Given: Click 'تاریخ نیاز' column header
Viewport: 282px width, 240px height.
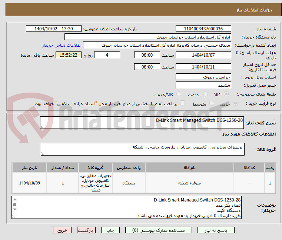Looking at the screenshot, I should 30,168.
